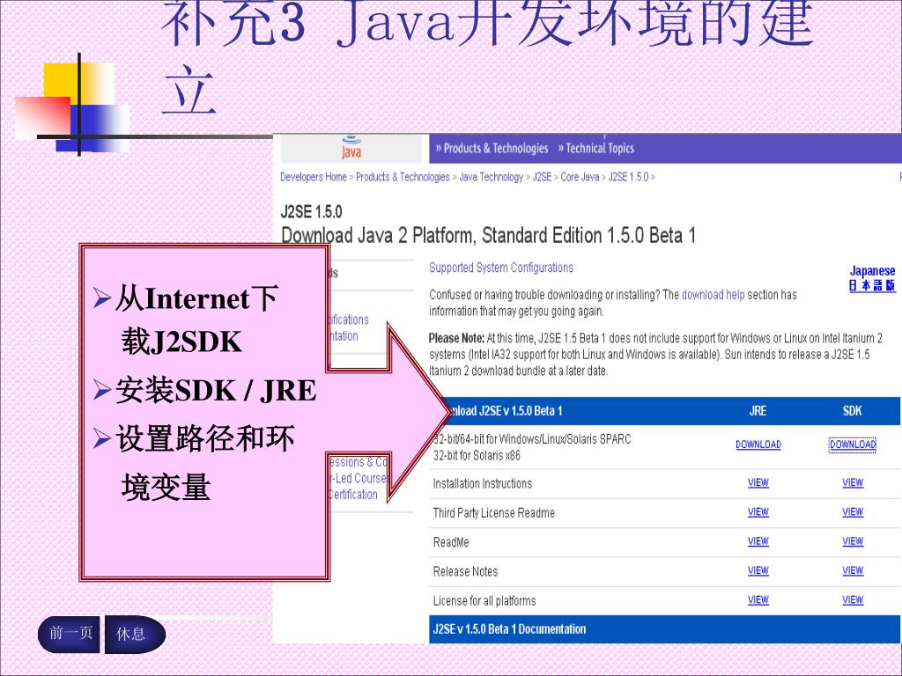This screenshot has height=676, width=902.
Task: Download the SDK for Windows/Linux/Solaris
Action: coord(853,445)
